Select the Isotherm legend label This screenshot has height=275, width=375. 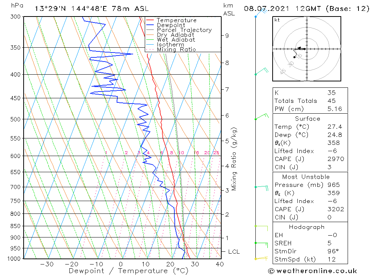tap(170, 45)
